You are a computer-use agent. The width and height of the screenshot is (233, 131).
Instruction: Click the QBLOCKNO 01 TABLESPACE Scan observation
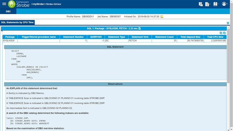pyautogui.click(x=55, y=98)
